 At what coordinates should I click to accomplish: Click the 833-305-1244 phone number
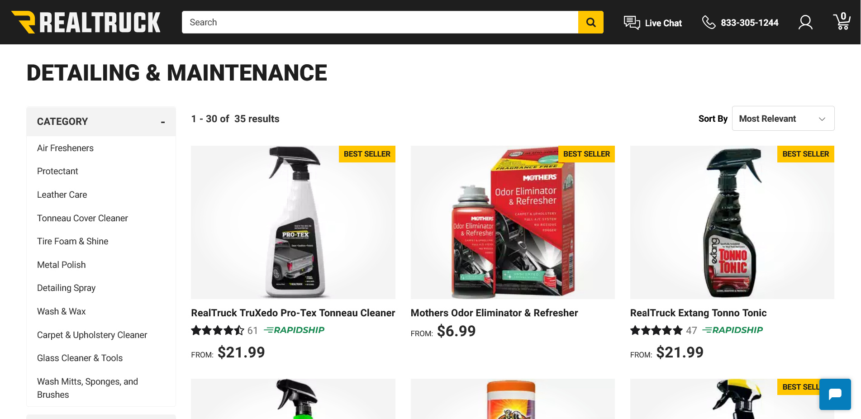click(x=749, y=23)
